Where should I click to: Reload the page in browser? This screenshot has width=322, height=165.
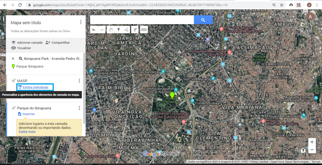(x=20, y=5)
